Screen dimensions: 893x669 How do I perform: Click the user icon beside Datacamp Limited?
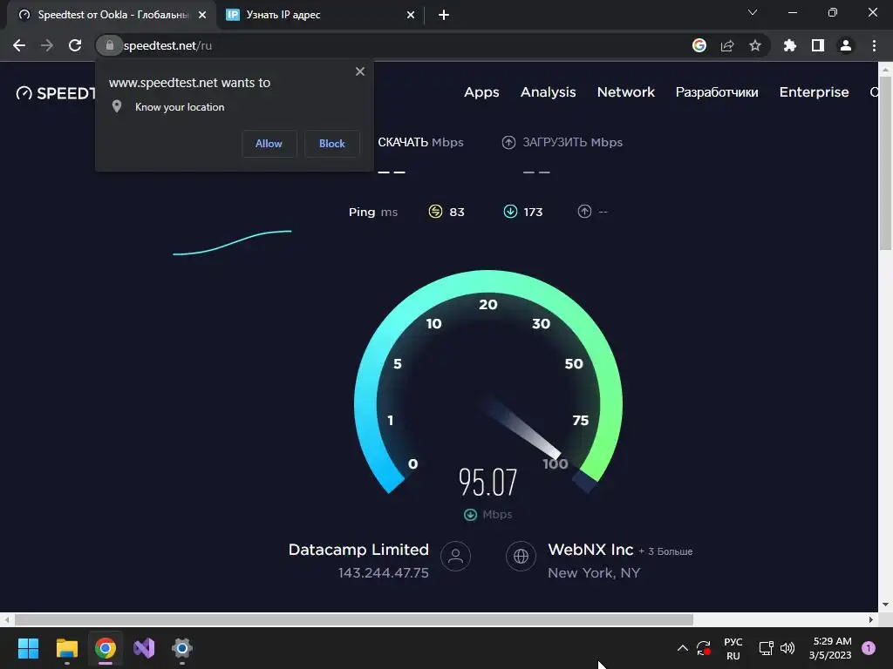pos(455,556)
